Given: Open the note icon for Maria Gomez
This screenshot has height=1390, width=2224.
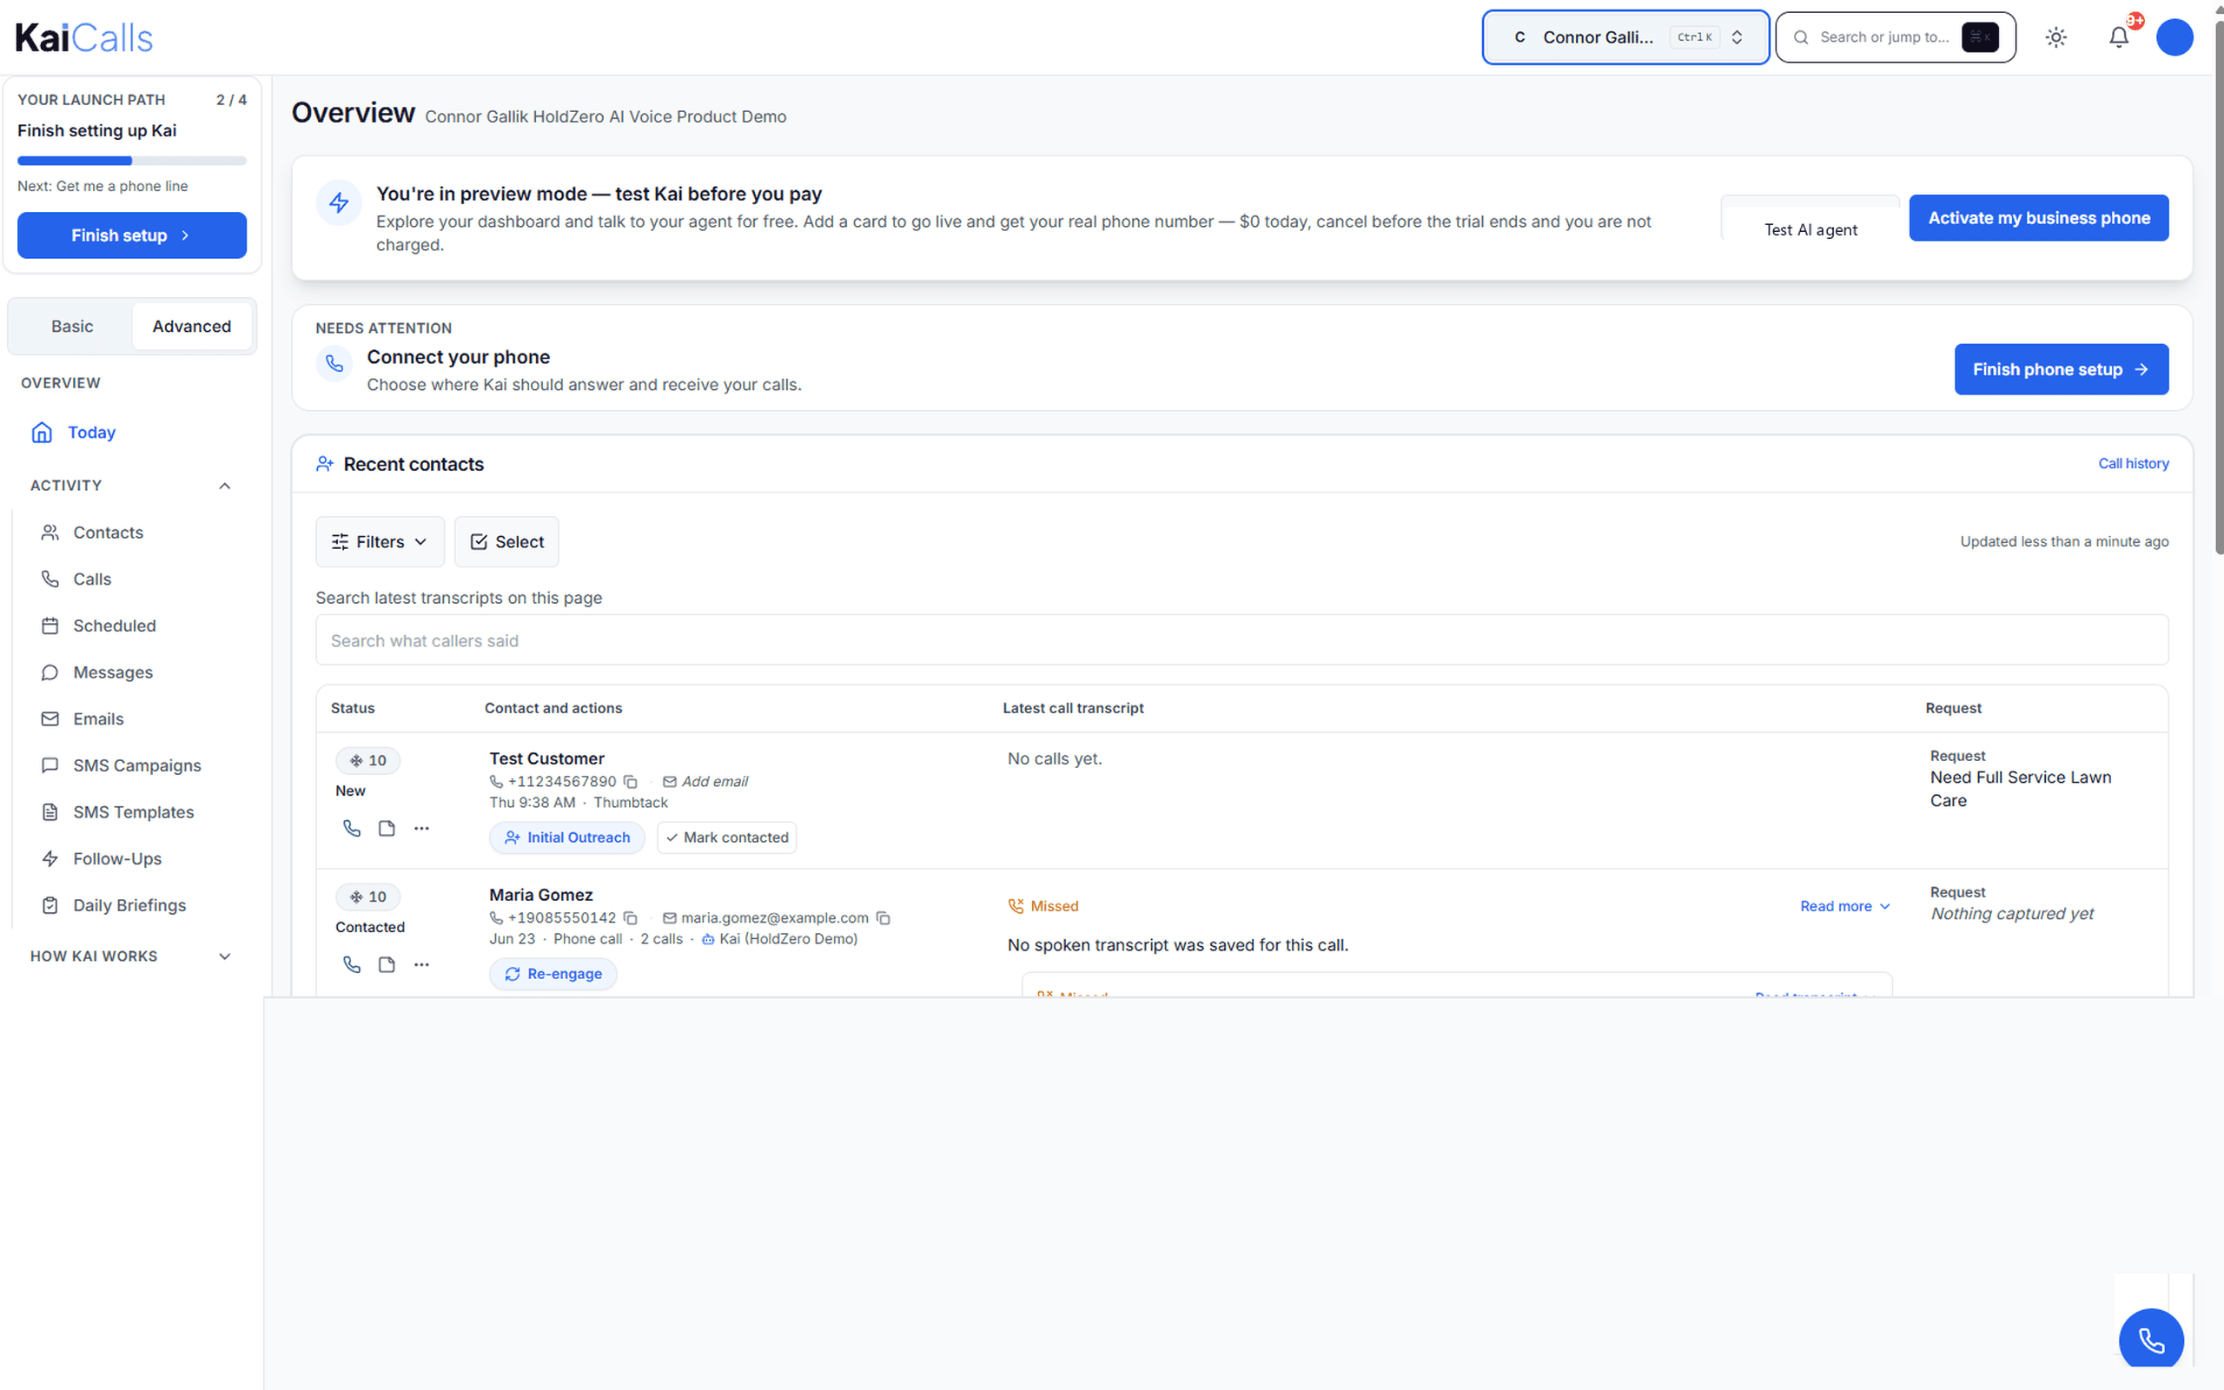Looking at the screenshot, I should coord(387,964).
